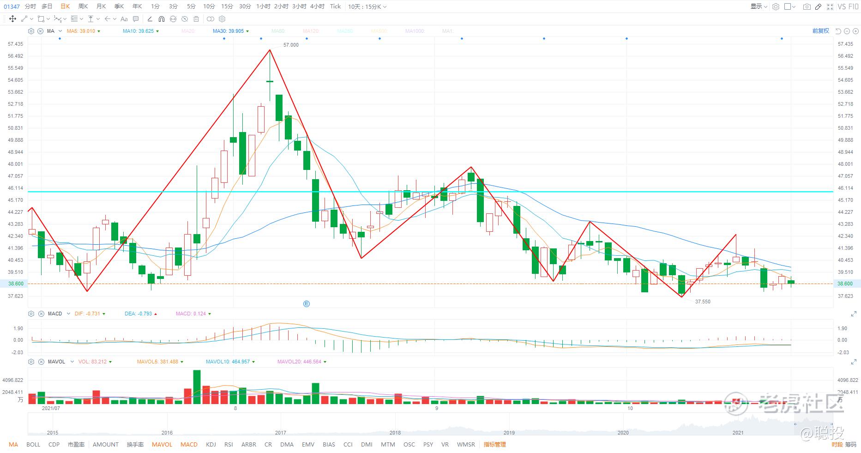The height and width of the screenshot is (453, 861).
Task: Select the Aa text annotation tool
Action: coord(124,19)
